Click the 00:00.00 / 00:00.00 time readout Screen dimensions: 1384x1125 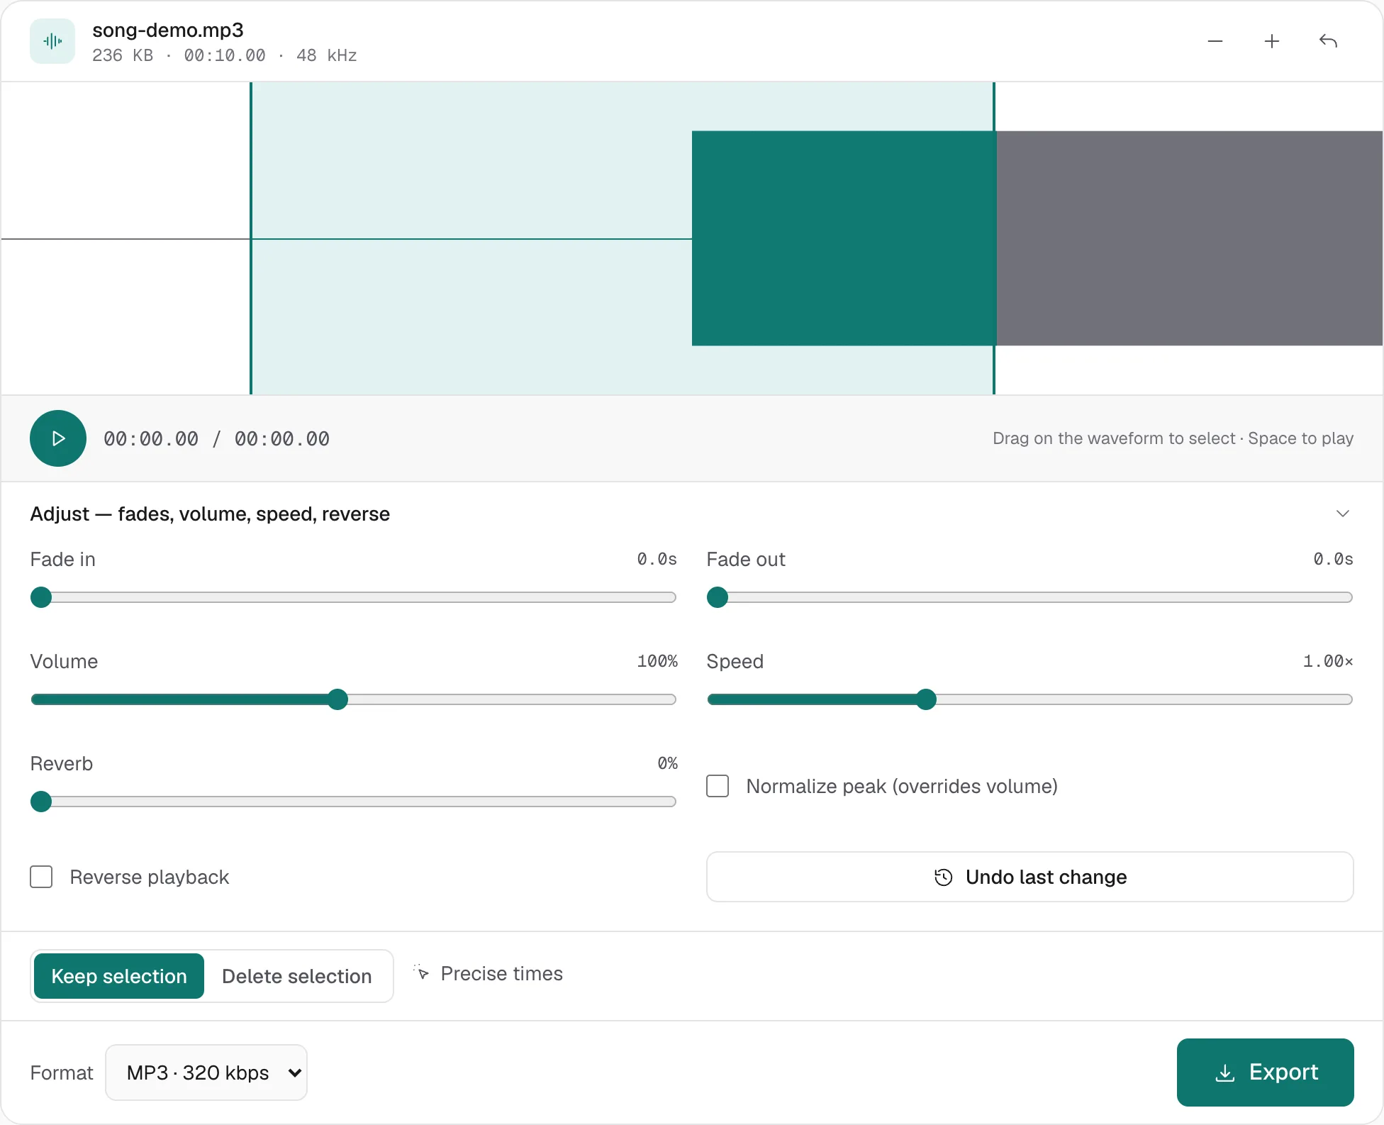(216, 439)
